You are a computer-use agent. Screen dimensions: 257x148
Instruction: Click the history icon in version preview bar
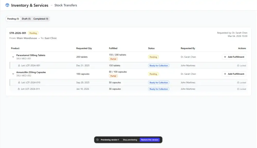[x=97, y=140]
